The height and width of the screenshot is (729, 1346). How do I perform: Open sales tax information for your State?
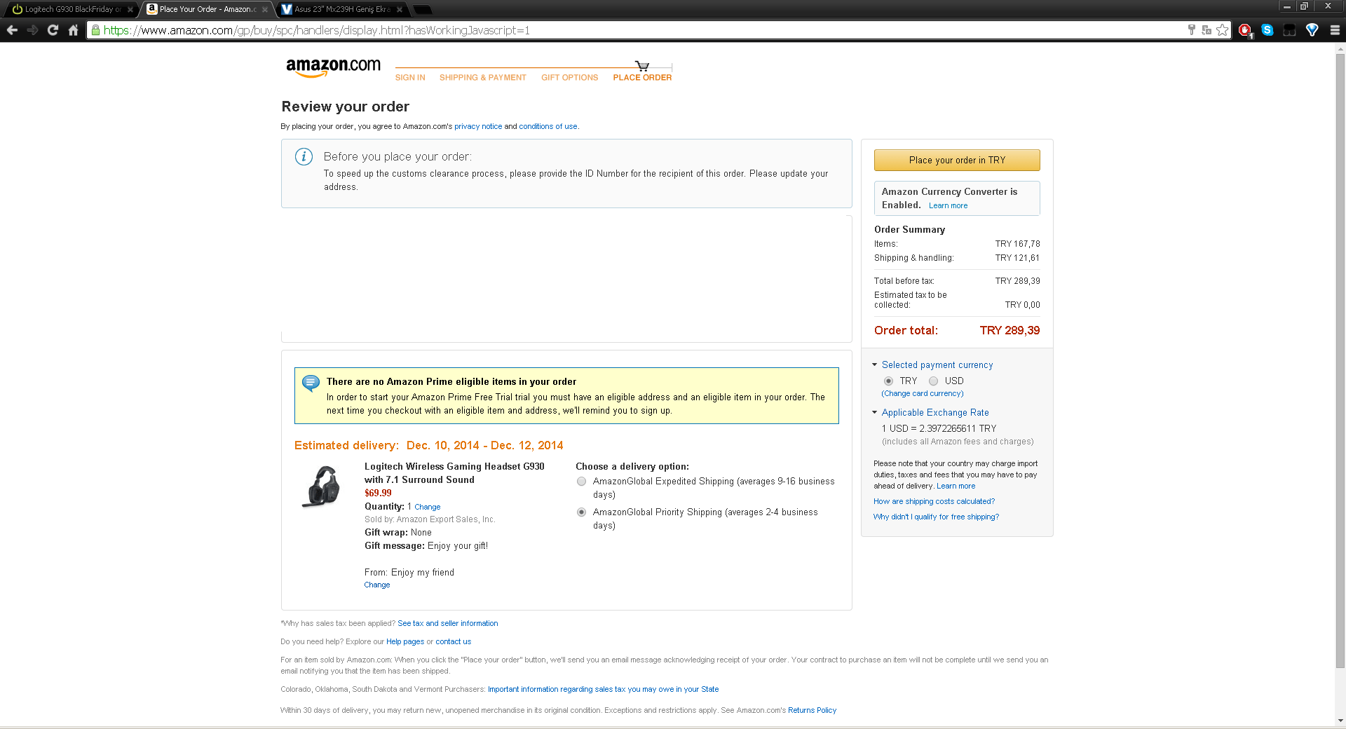603,690
